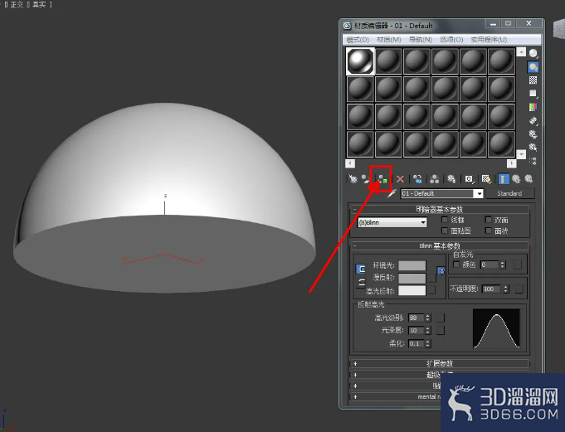Image resolution: width=565 pixels, height=432 pixels.
Task: Open the 选项(O) menu
Action: [x=451, y=39]
